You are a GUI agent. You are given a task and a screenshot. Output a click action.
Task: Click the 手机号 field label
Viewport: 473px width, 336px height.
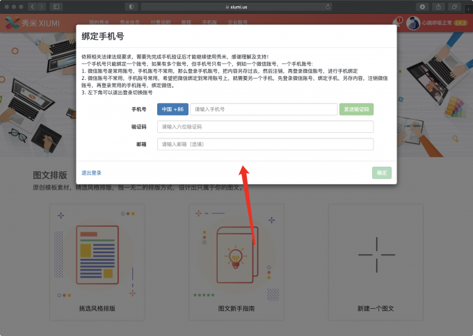(x=138, y=109)
